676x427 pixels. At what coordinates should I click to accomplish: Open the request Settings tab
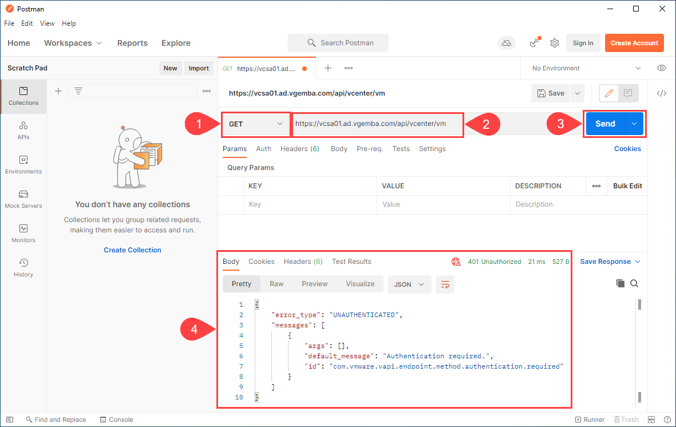(432, 149)
